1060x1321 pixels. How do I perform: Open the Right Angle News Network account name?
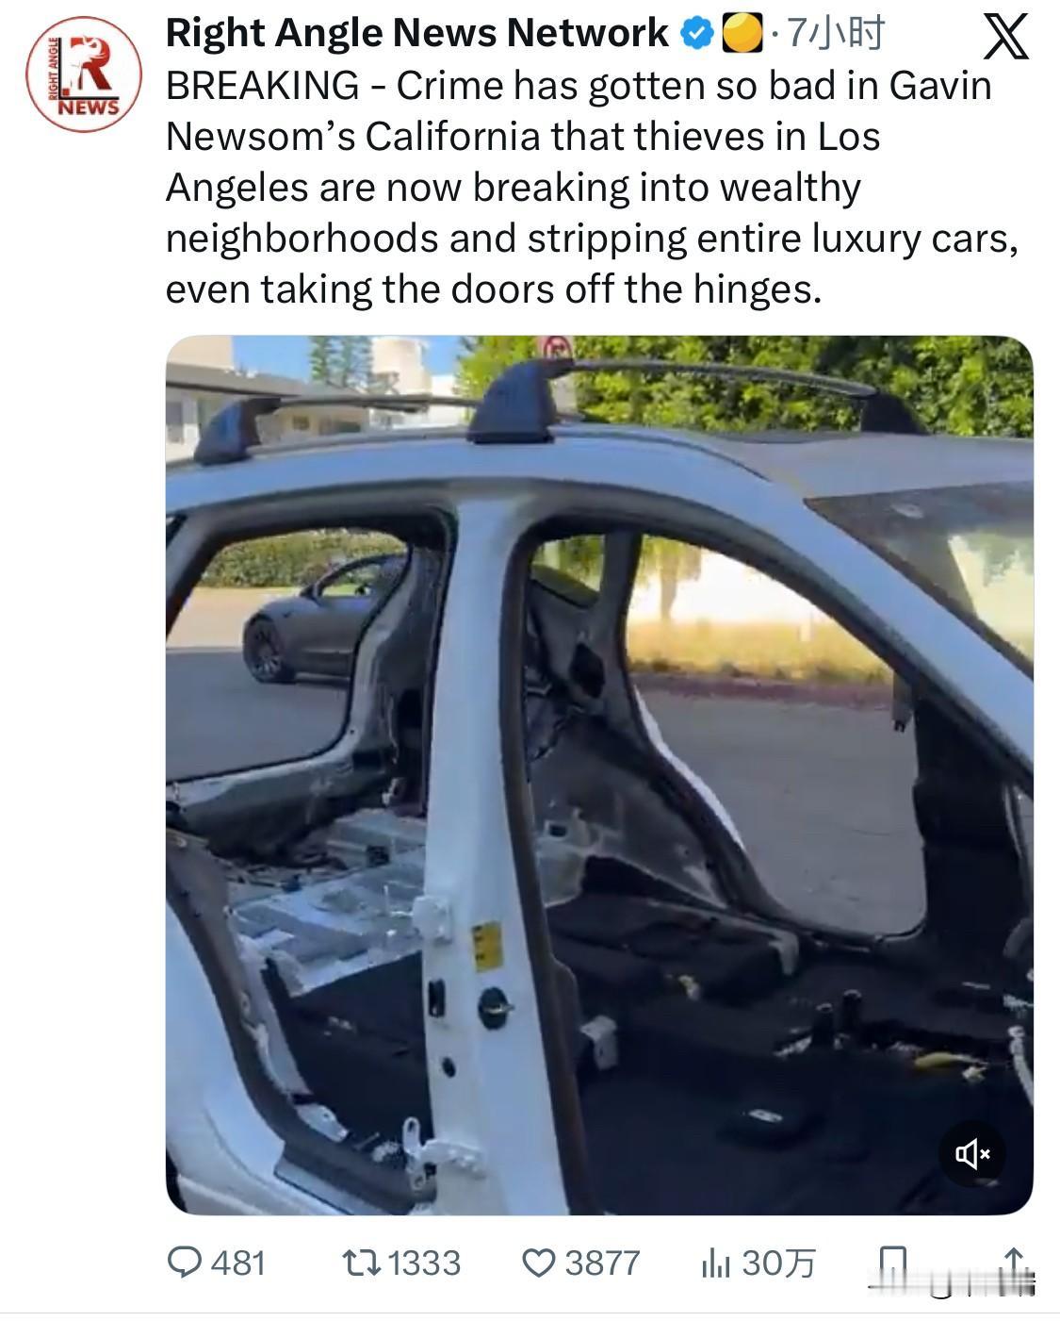click(x=416, y=34)
